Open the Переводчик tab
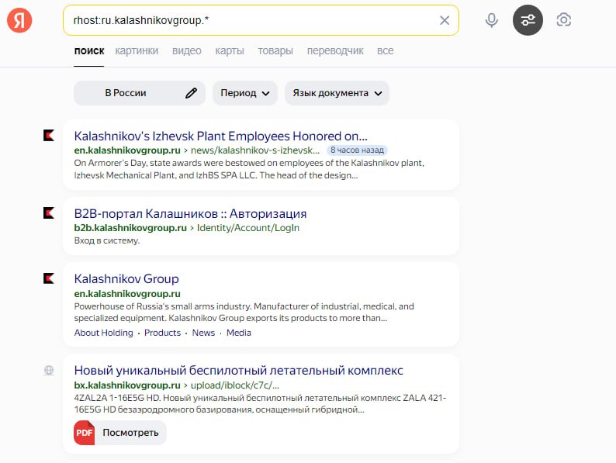 point(335,51)
